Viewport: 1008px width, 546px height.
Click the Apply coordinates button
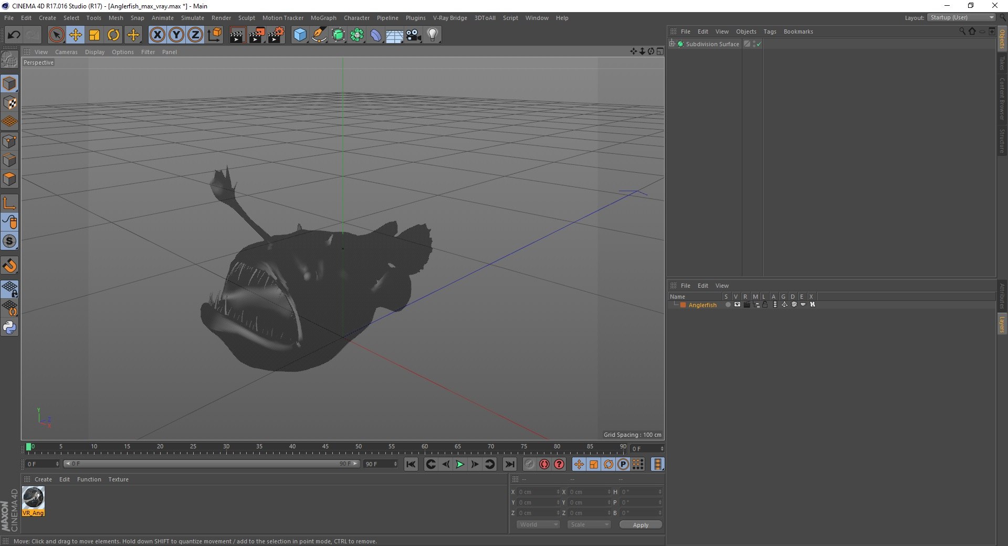click(640, 525)
